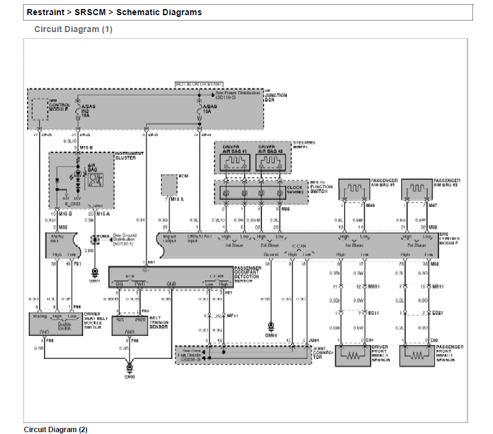Click the A/BAG 10A fuse symbol

(x=199, y=110)
